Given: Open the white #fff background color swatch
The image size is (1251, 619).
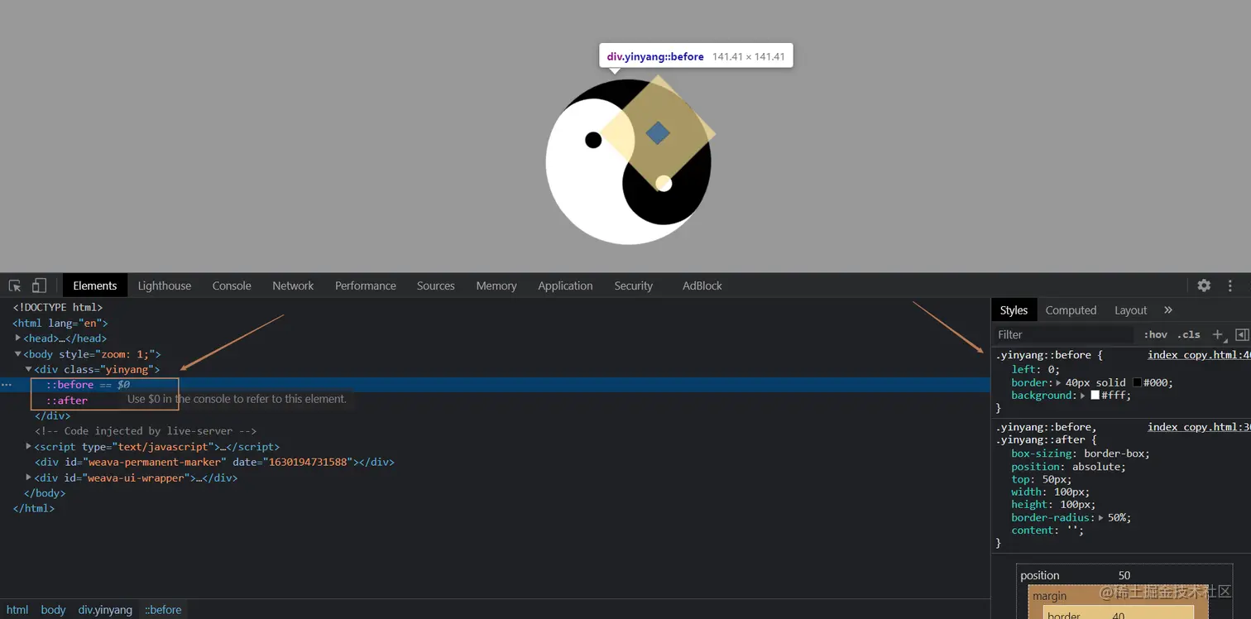Looking at the screenshot, I should point(1095,396).
